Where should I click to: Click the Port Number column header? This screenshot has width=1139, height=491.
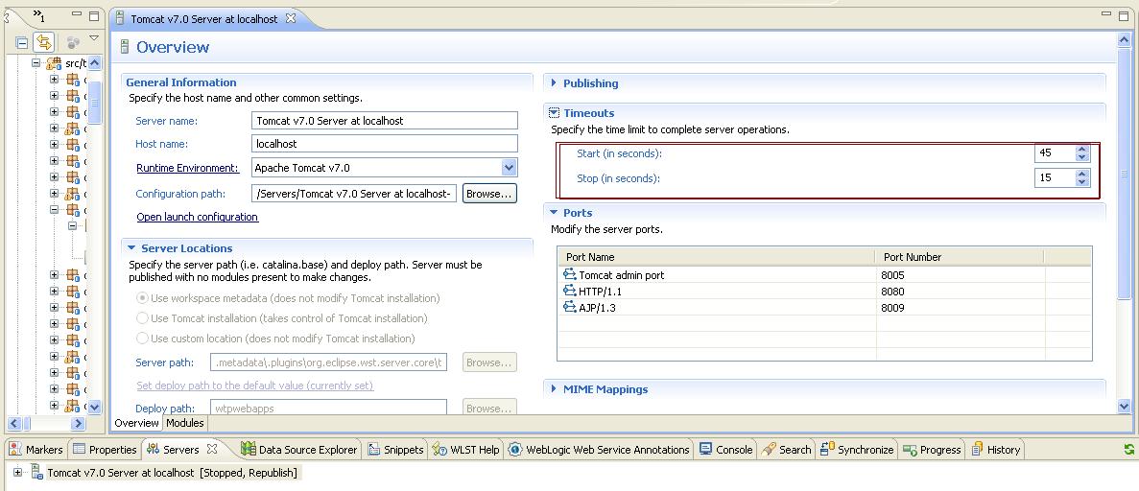pyautogui.click(x=960, y=257)
